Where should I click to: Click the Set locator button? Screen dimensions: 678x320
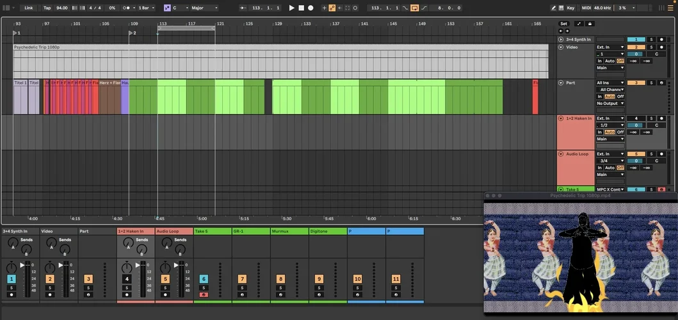tap(563, 24)
